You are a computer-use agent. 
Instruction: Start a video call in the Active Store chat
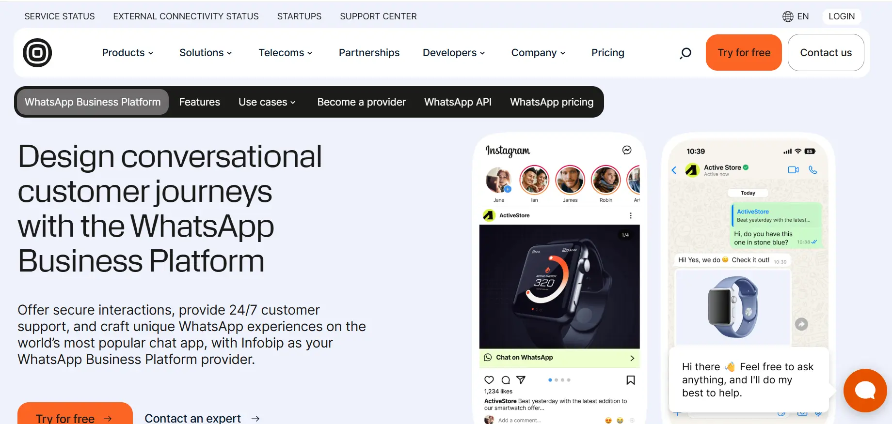click(793, 170)
